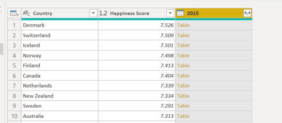Select row number 10
This screenshot has width=282, height=123.
coord(14,116)
